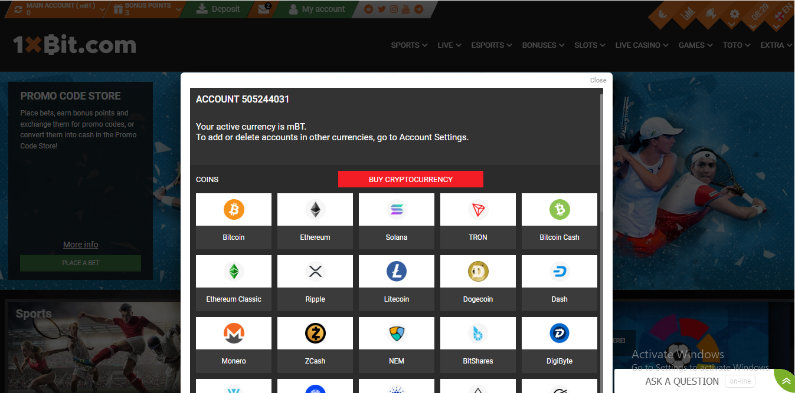Open the SPORTS menu dropdown
The width and height of the screenshot is (795, 393).
click(x=408, y=45)
